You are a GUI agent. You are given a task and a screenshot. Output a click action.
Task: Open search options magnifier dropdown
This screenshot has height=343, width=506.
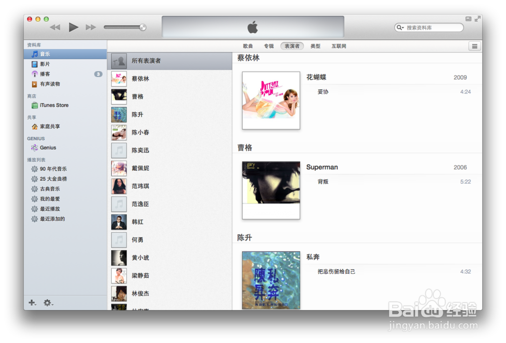[x=400, y=28]
